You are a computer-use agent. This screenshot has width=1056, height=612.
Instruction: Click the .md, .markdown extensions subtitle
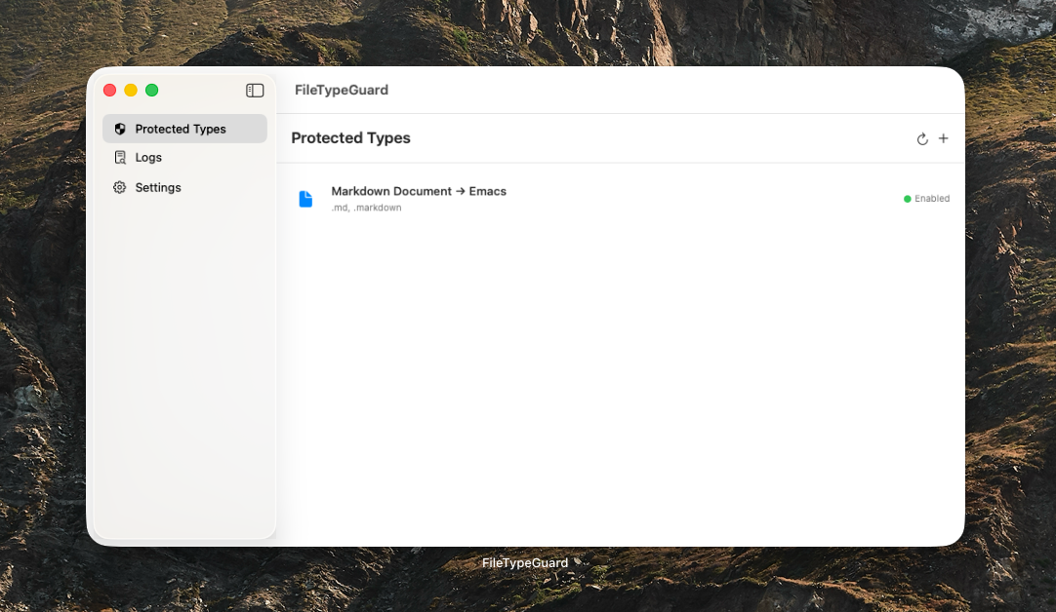[x=366, y=208]
